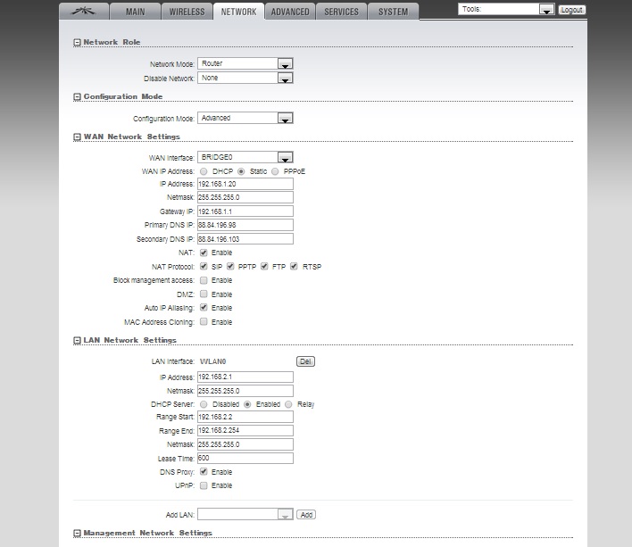This screenshot has height=547, width=632.
Task: Open the ADVANCED tab
Action: pos(290,12)
